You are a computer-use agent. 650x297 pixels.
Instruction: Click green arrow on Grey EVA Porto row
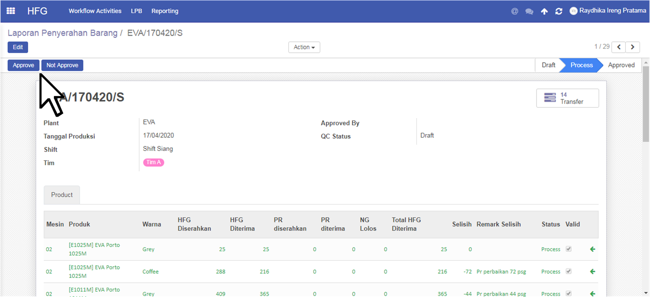pyautogui.click(x=592, y=249)
